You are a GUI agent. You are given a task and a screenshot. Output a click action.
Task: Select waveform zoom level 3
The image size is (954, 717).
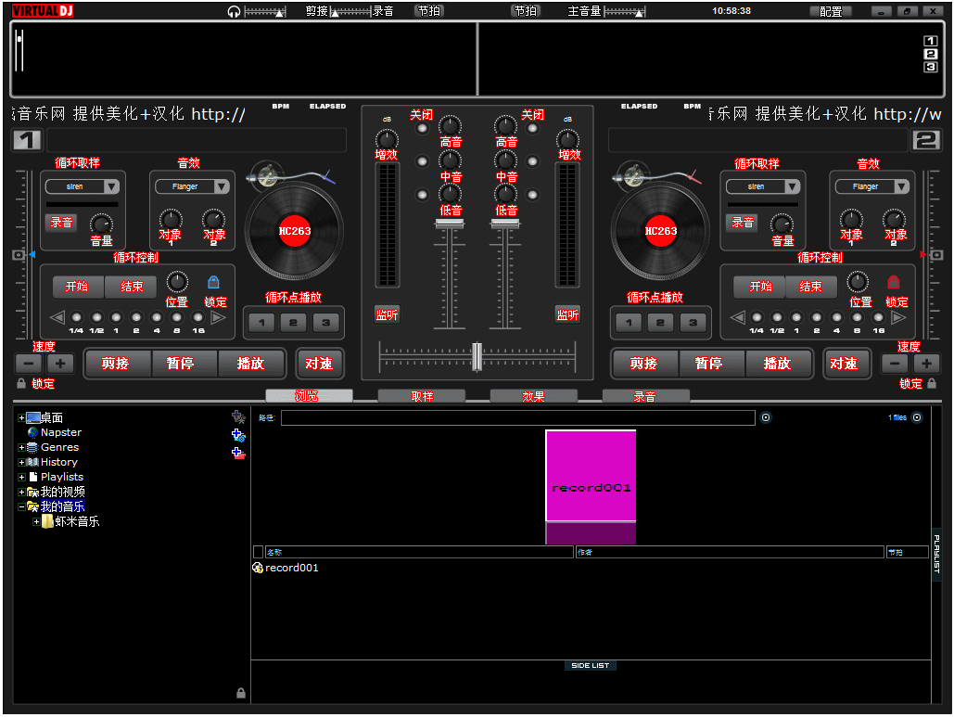click(x=930, y=68)
